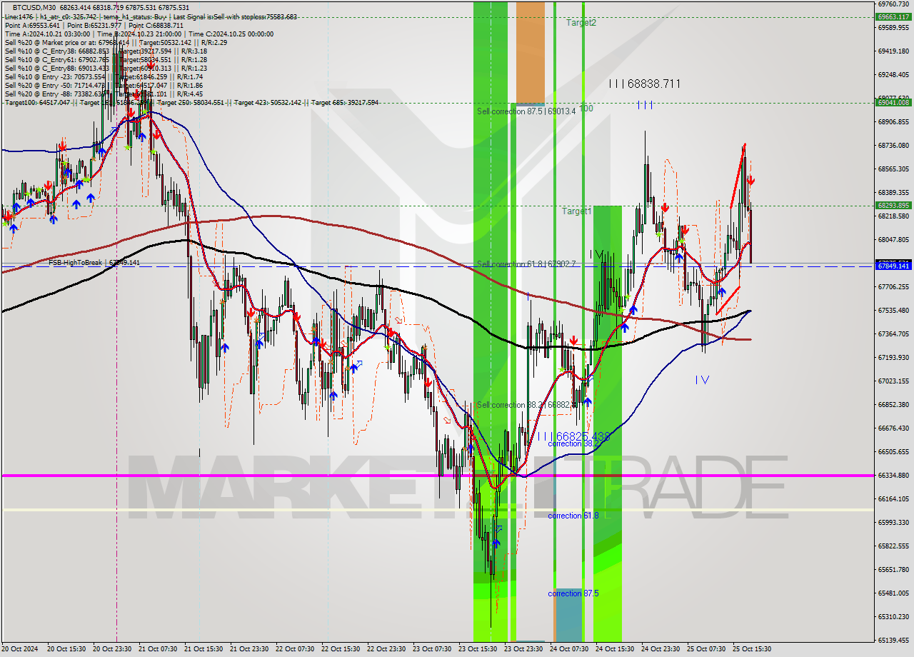Click the 'Sell %10 @ C_Entry61: 67902.765' line
Screen dimensions: 914x657
point(106,59)
